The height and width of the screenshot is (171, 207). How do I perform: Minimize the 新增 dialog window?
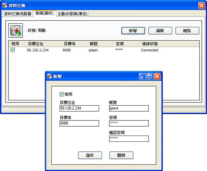click(x=142, y=76)
